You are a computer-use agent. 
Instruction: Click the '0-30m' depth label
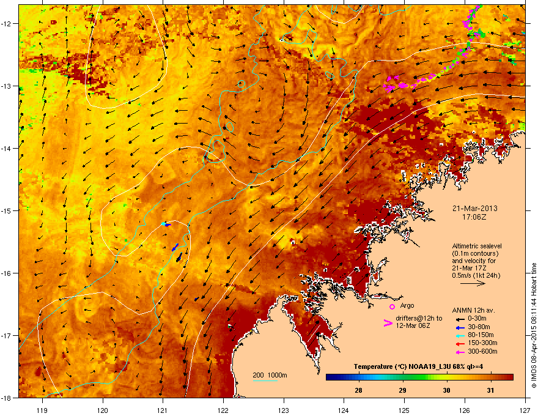point(477,319)
